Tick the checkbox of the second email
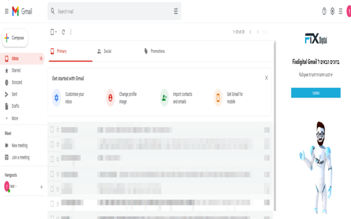 coord(52,145)
